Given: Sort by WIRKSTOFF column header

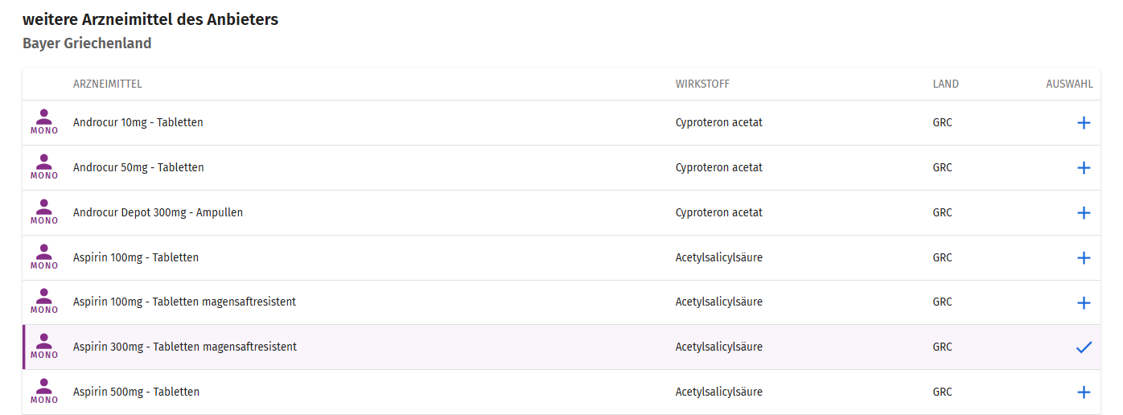Looking at the screenshot, I should [702, 84].
